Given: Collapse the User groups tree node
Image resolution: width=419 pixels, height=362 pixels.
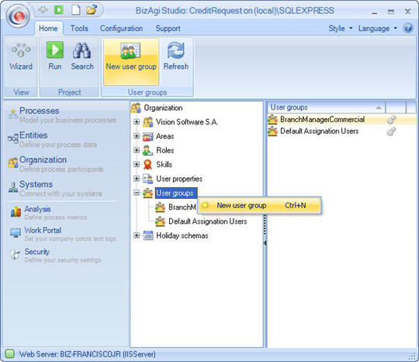Looking at the screenshot, I should point(137,193).
